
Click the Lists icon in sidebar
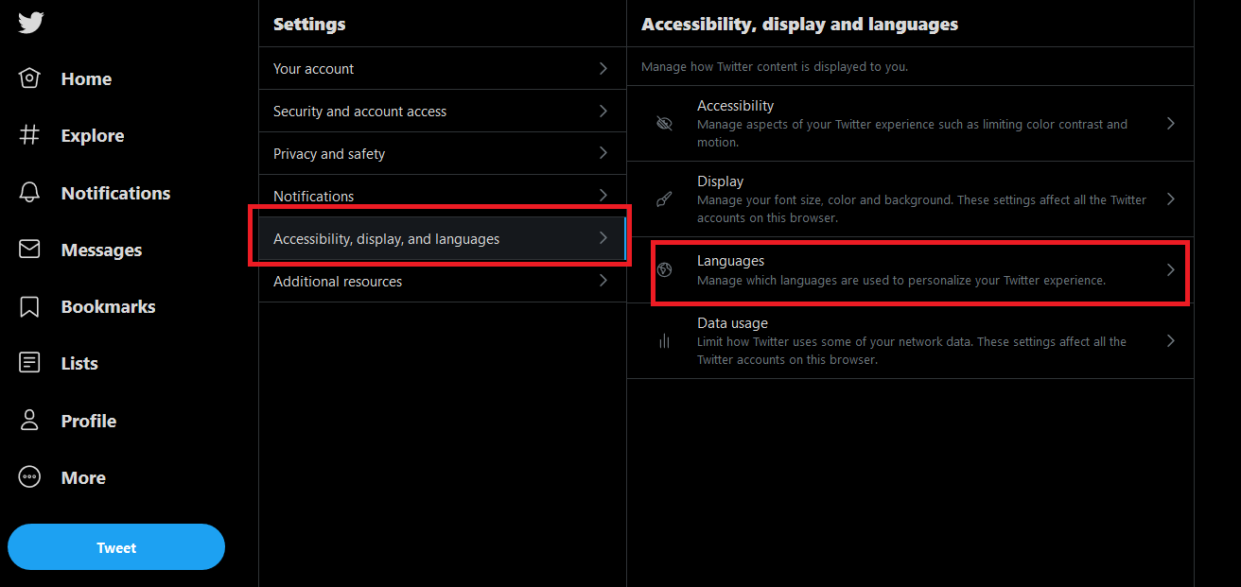tap(30, 363)
